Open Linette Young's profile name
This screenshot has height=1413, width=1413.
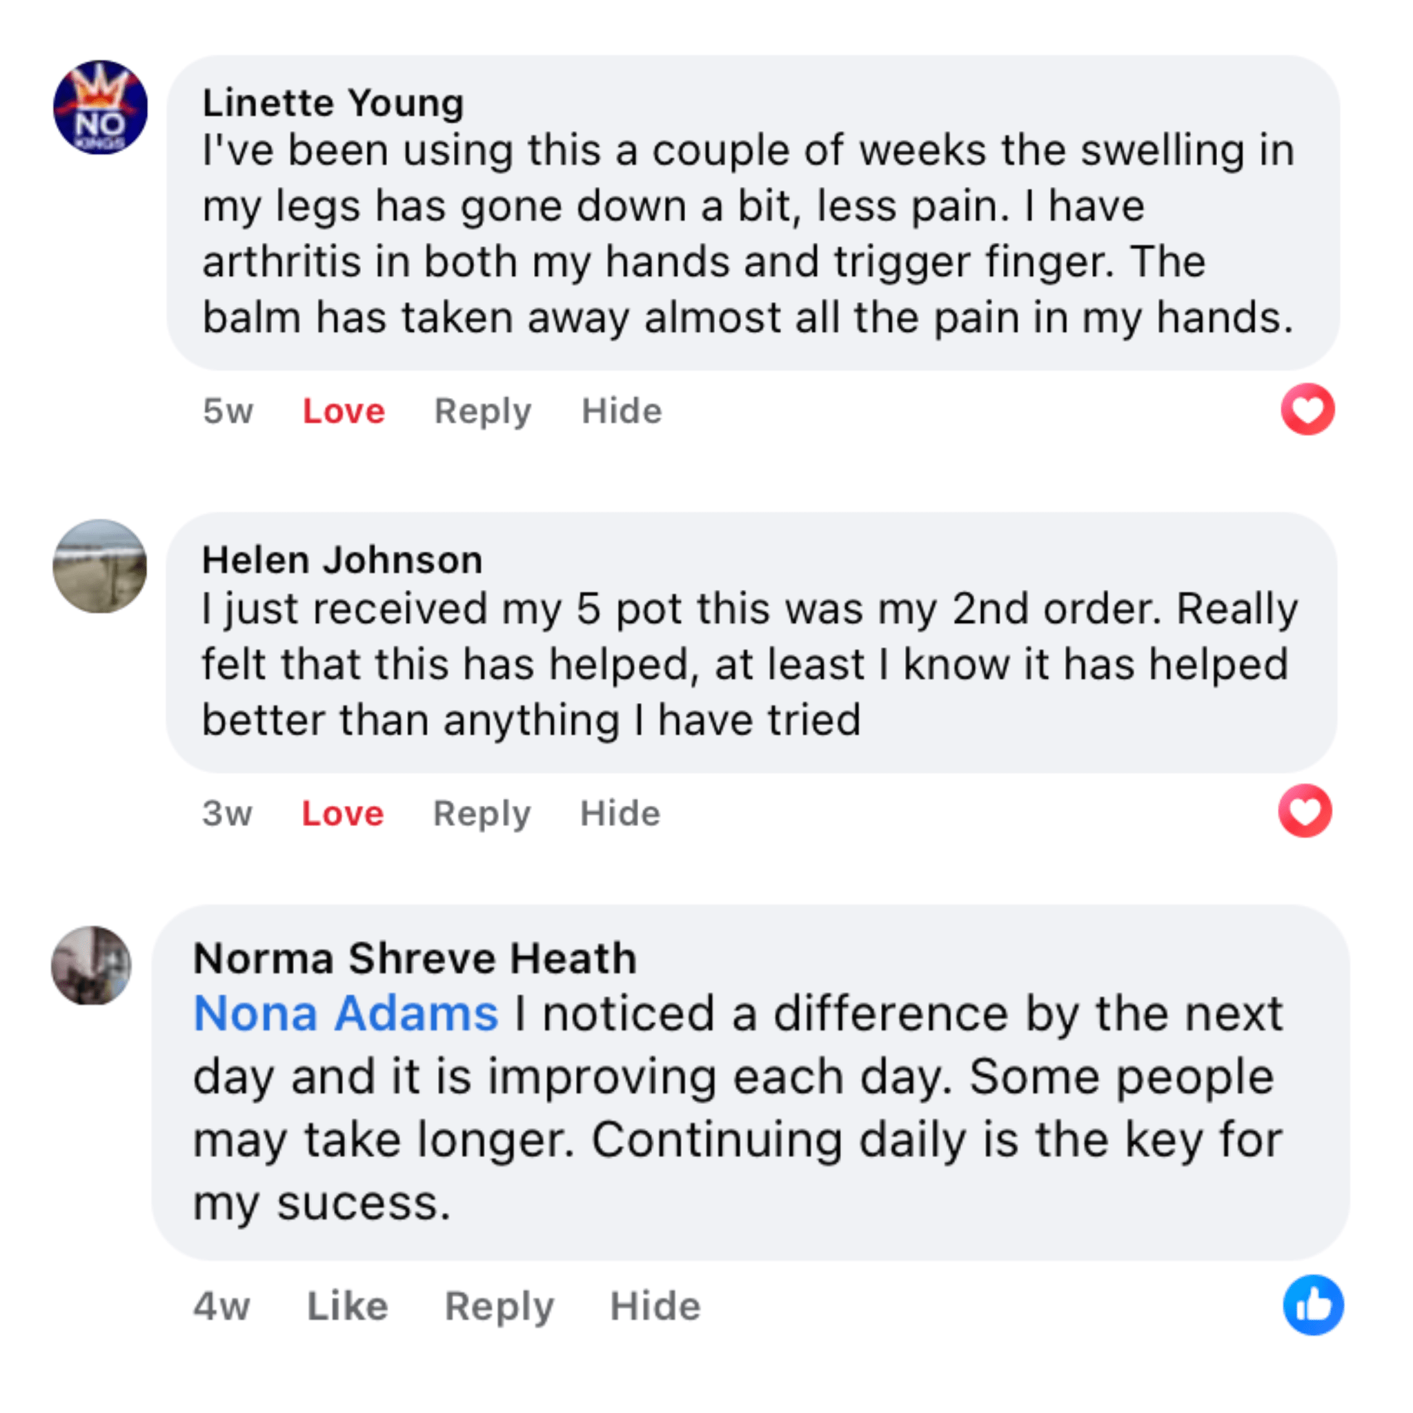(333, 103)
